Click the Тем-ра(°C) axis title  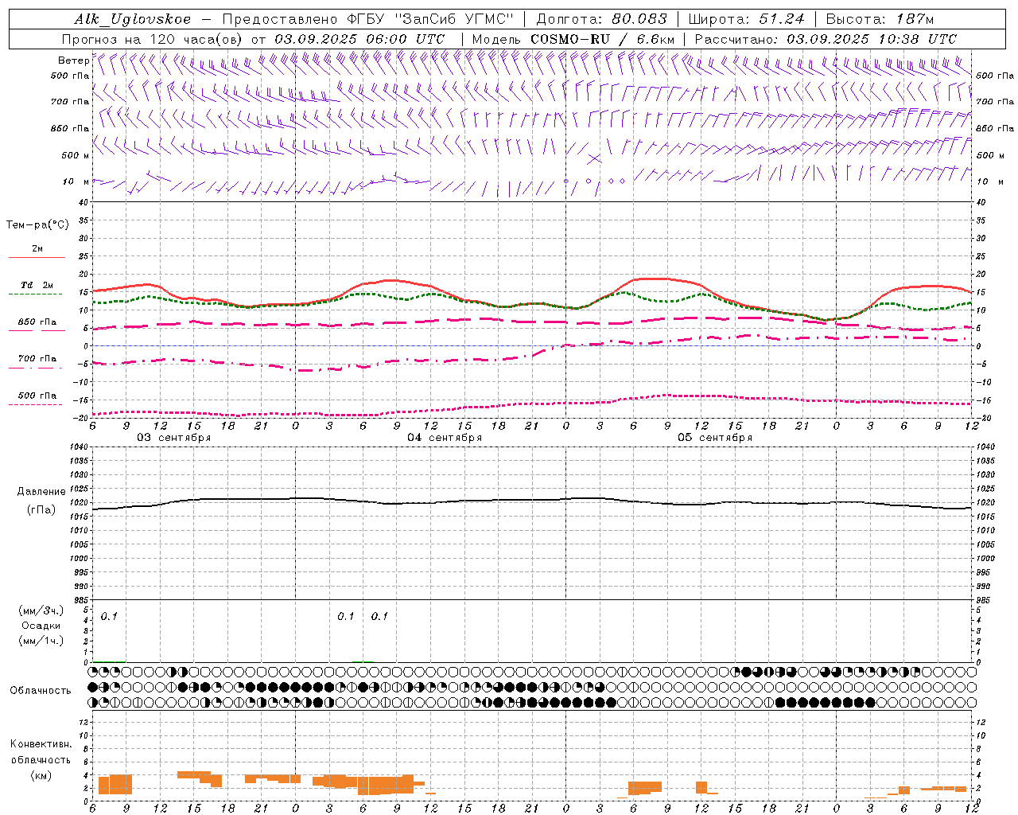point(37,225)
